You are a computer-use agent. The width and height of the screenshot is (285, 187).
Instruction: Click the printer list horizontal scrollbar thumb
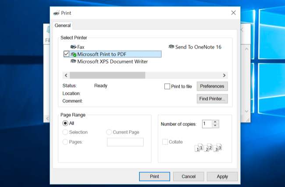coord(107,75)
